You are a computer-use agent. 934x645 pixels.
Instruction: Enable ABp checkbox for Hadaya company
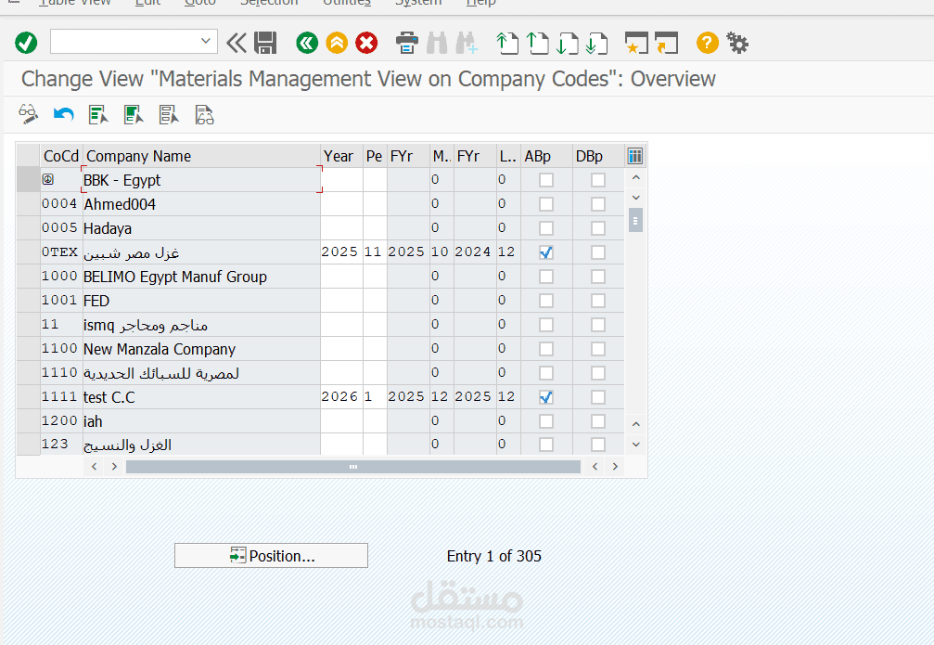545,227
